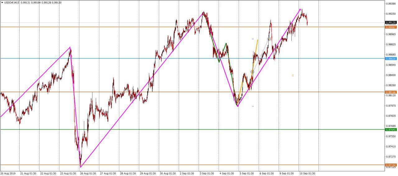
Task: Click the 2 Sep 01:30 time label
Action: coord(187,173)
